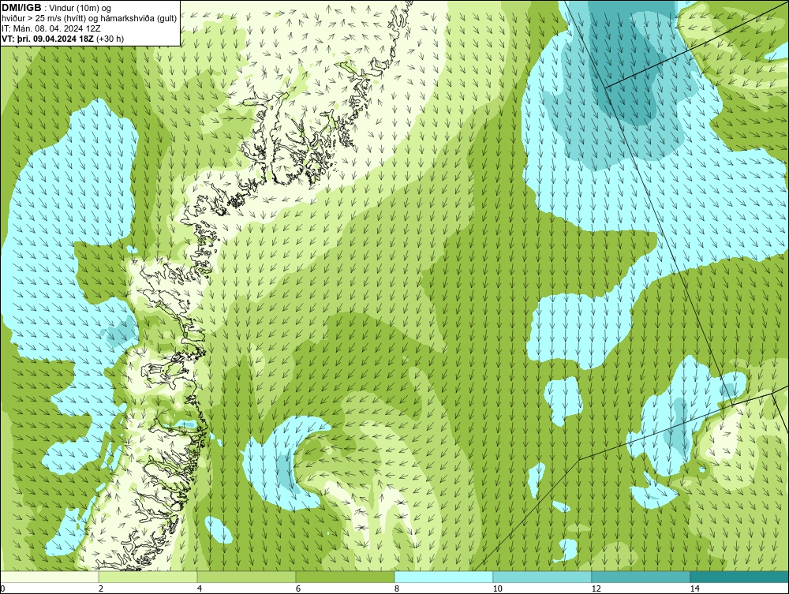789x594 pixels.
Task: Click the legend label '6'
Action: point(298,588)
